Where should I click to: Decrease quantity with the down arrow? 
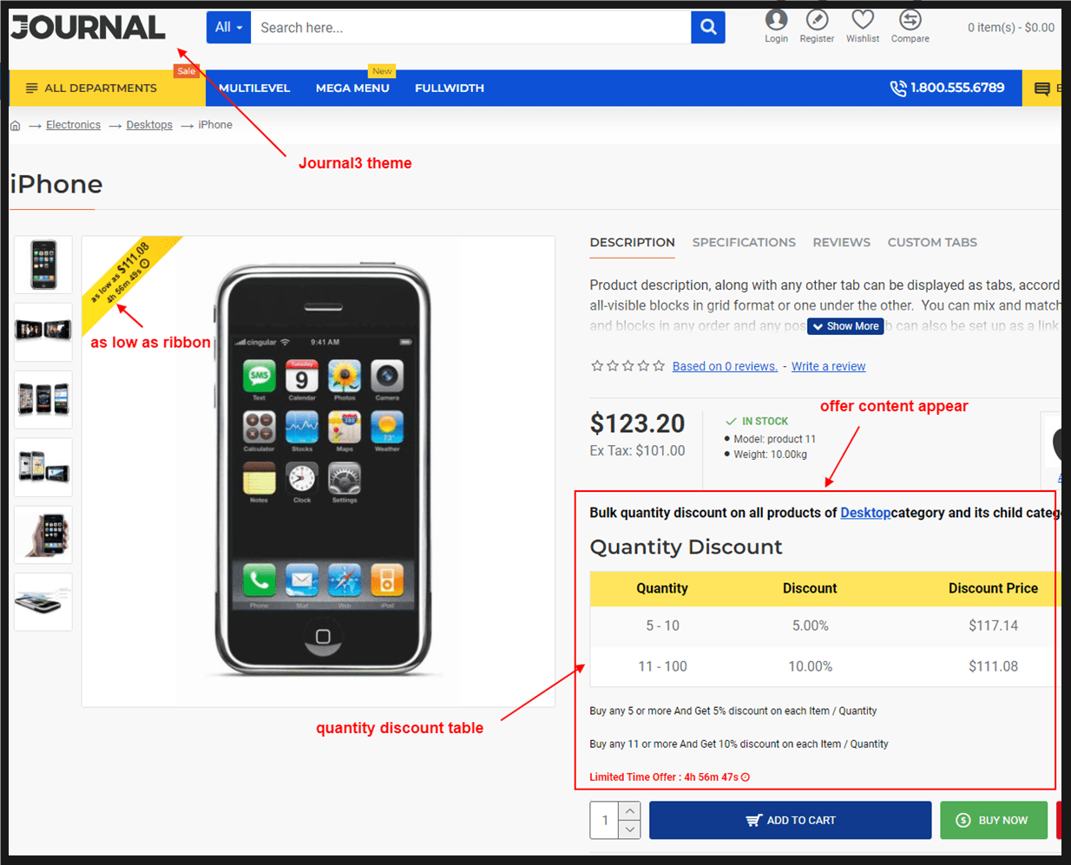pyautogui.click(x=630, y=829)
